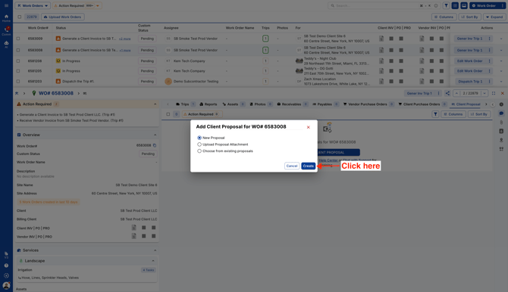This screenshot has width=508, height=292.
Task: Open the Client Purchase Orders tab
Action: pyautogui.click(x=422, y=104)
